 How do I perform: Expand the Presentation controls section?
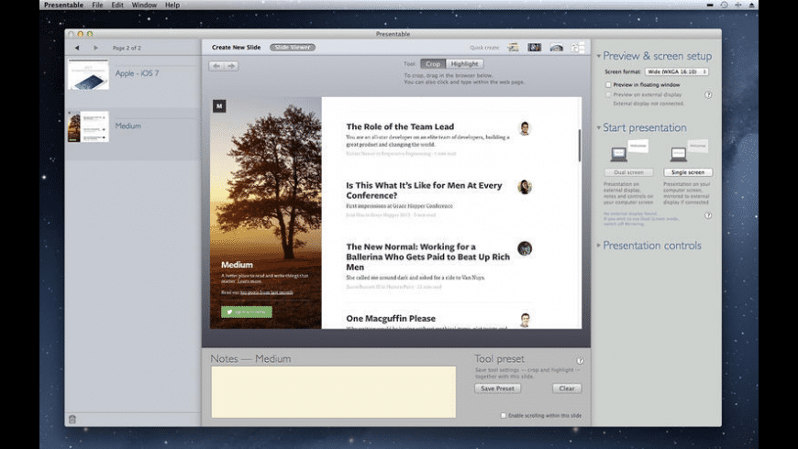[599, 245]
